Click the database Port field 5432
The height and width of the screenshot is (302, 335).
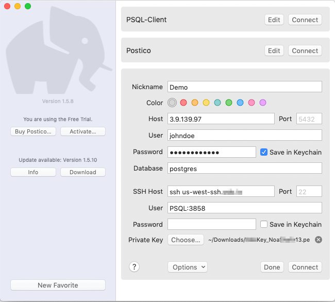309,119
